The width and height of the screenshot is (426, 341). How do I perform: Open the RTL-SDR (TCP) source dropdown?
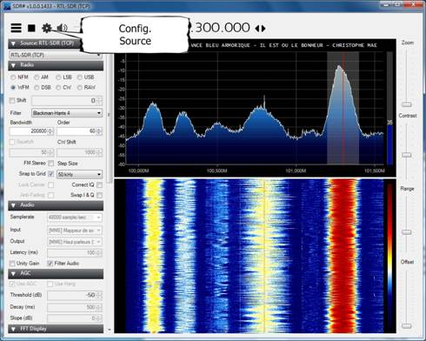tap(56, 55)
